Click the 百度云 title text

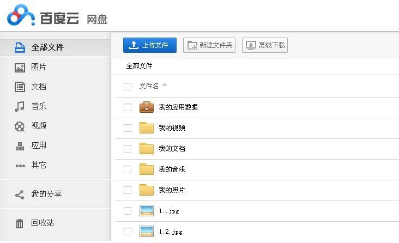tap(59, 19)
